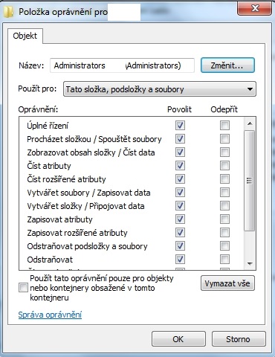Click the folder icon in the title bar
The image size is (275, 357).
8,12
